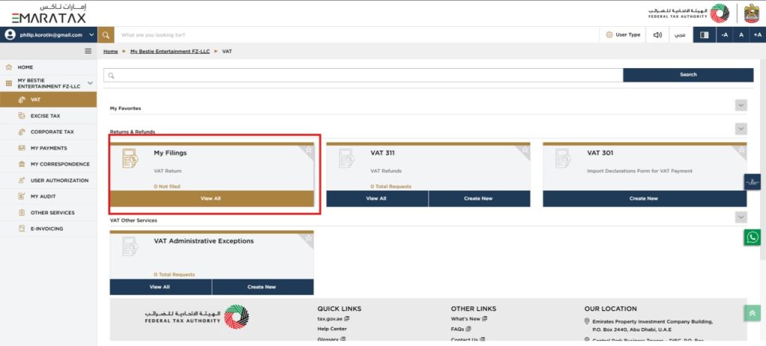Open E-Invoicing in the sidebar
The height and width of the screenshot is (346, 766).
point(49,229)
